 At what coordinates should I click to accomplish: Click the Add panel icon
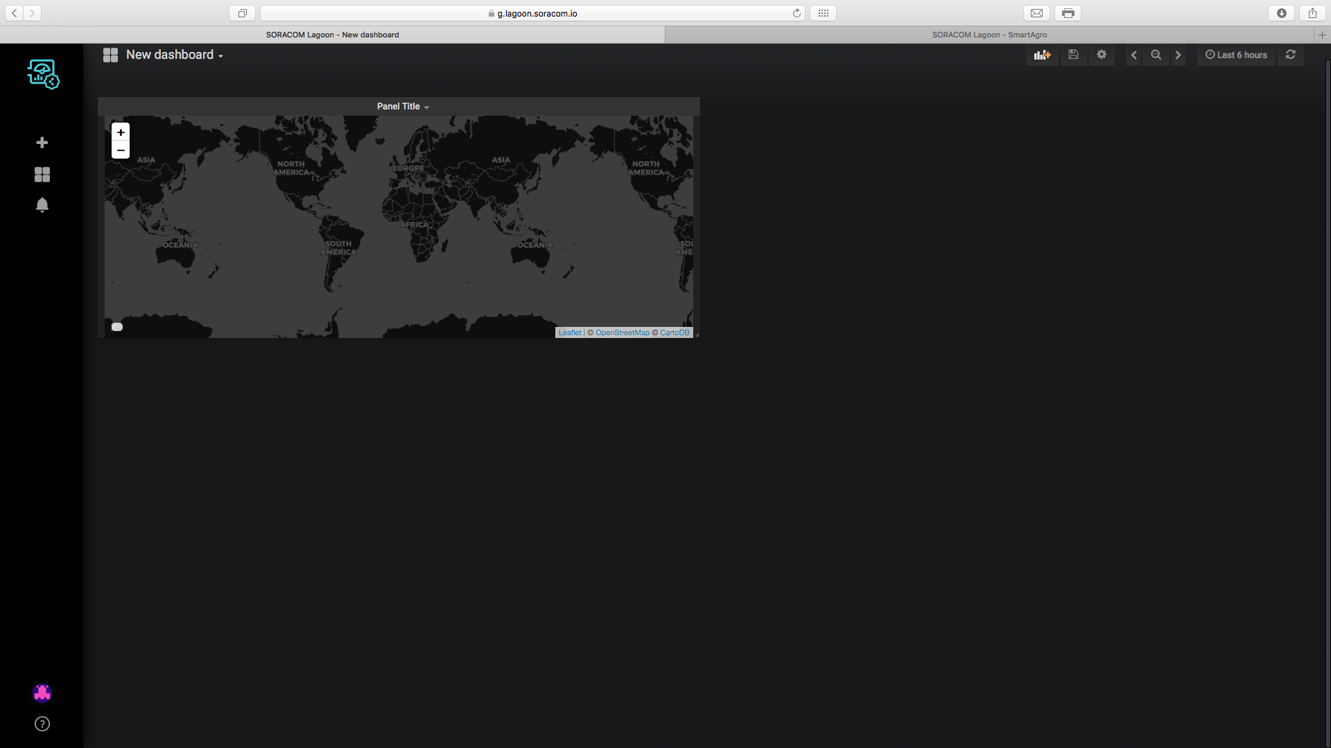click(1042, 55)
